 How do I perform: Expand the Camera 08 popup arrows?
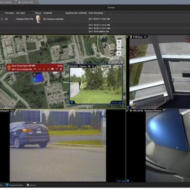(x=93, y=66)
